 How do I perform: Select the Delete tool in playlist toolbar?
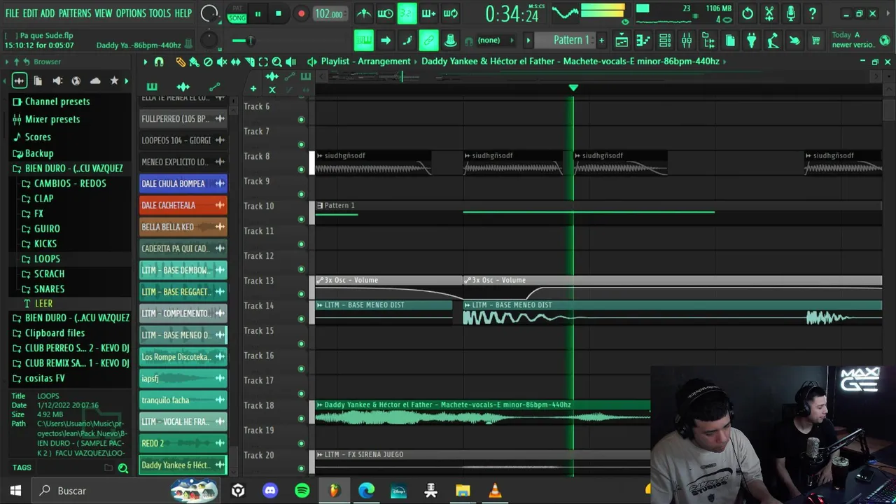point(208,62)
